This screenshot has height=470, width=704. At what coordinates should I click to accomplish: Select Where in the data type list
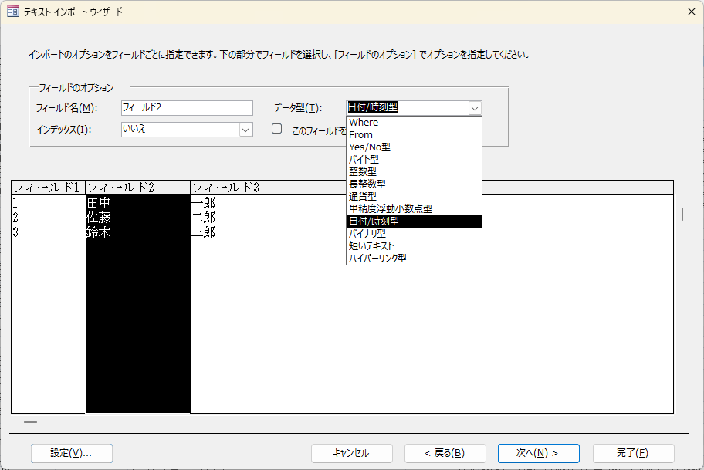coord(414,123)
